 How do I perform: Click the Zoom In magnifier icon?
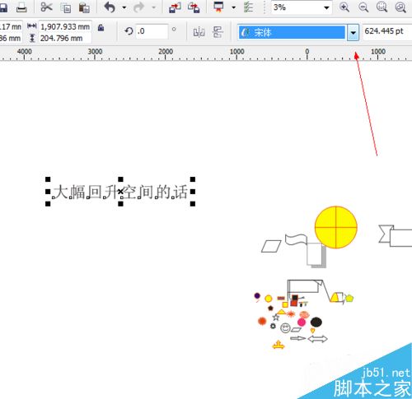pyautogui.click(x=344, y=7)
